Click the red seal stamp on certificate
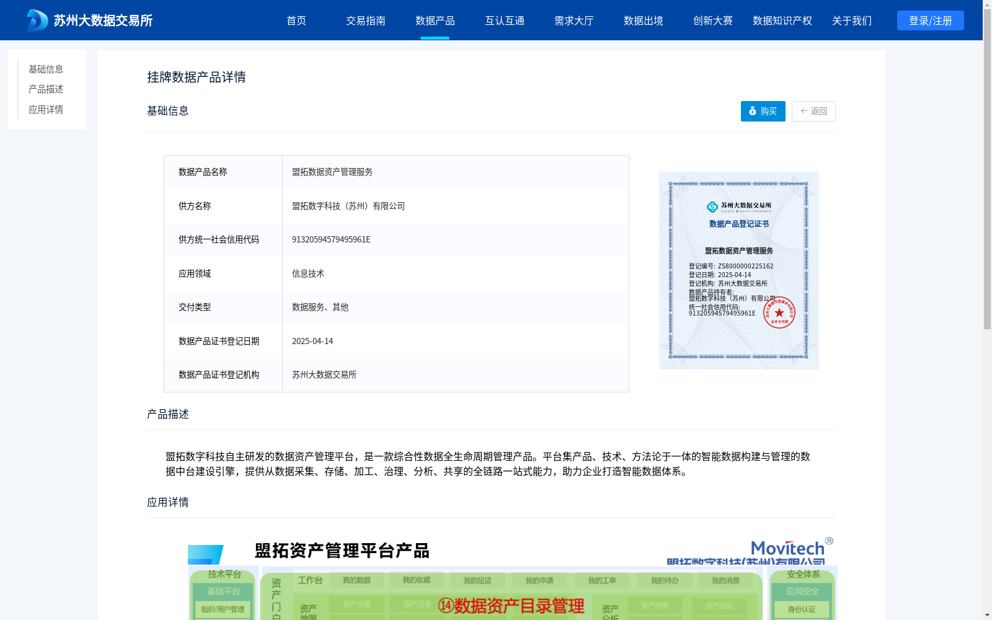The width and height of the screenshot is (992, 620). [x=779, y=312]
